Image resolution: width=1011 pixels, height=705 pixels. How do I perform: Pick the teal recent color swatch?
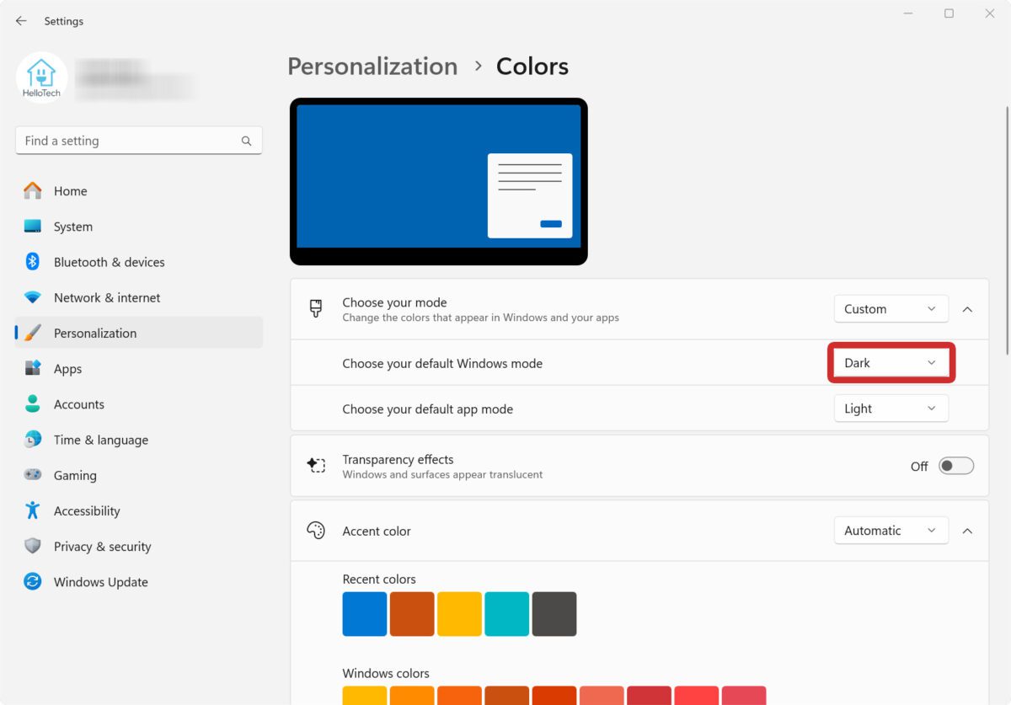tap(507, 614)
